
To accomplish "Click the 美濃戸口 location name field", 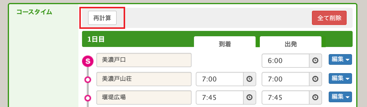I will click(x=144, y=60).
